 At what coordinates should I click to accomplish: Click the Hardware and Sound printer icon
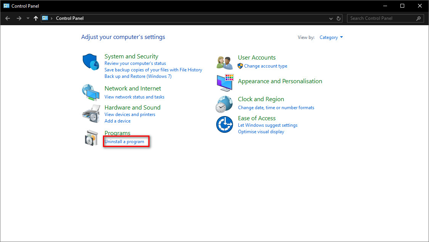tap(90, 112)
